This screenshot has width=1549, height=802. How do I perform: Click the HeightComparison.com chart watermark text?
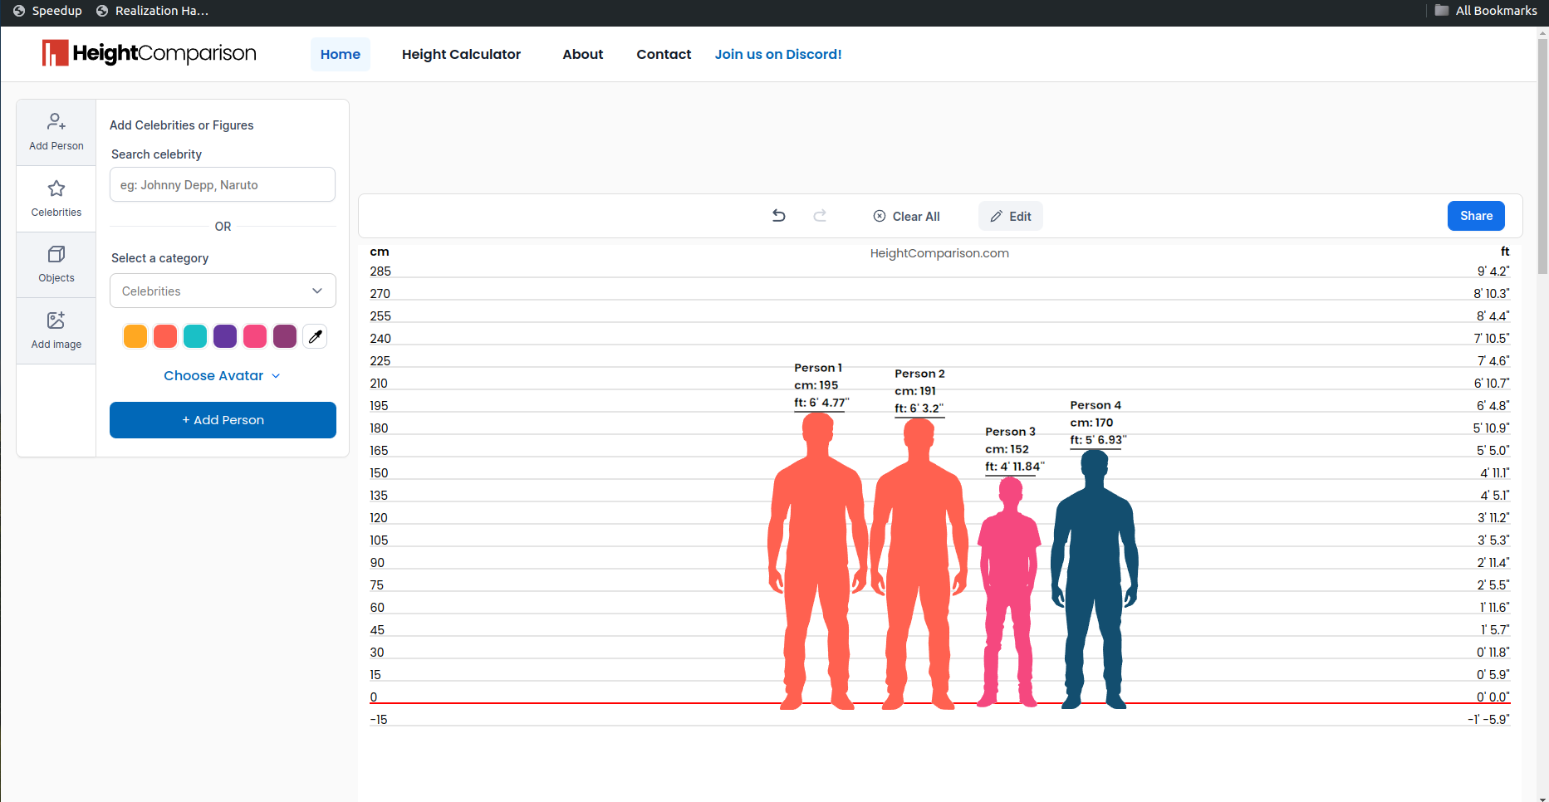pos(939,253)
